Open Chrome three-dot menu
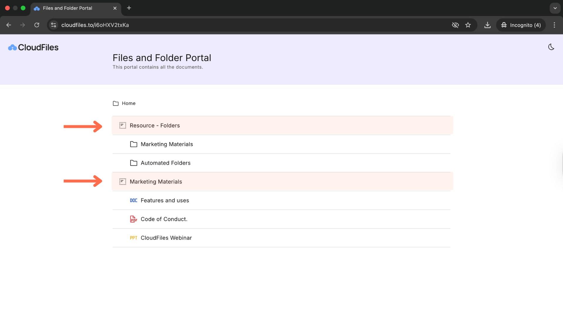Screen dimensions: 563x316 click(x=554, y=25)
